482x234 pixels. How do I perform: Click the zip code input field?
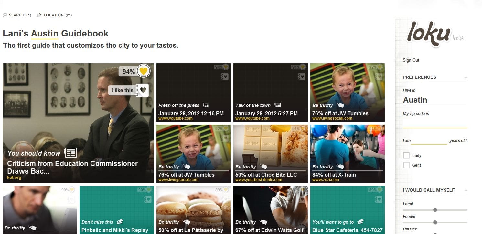(x=435, y=123)
